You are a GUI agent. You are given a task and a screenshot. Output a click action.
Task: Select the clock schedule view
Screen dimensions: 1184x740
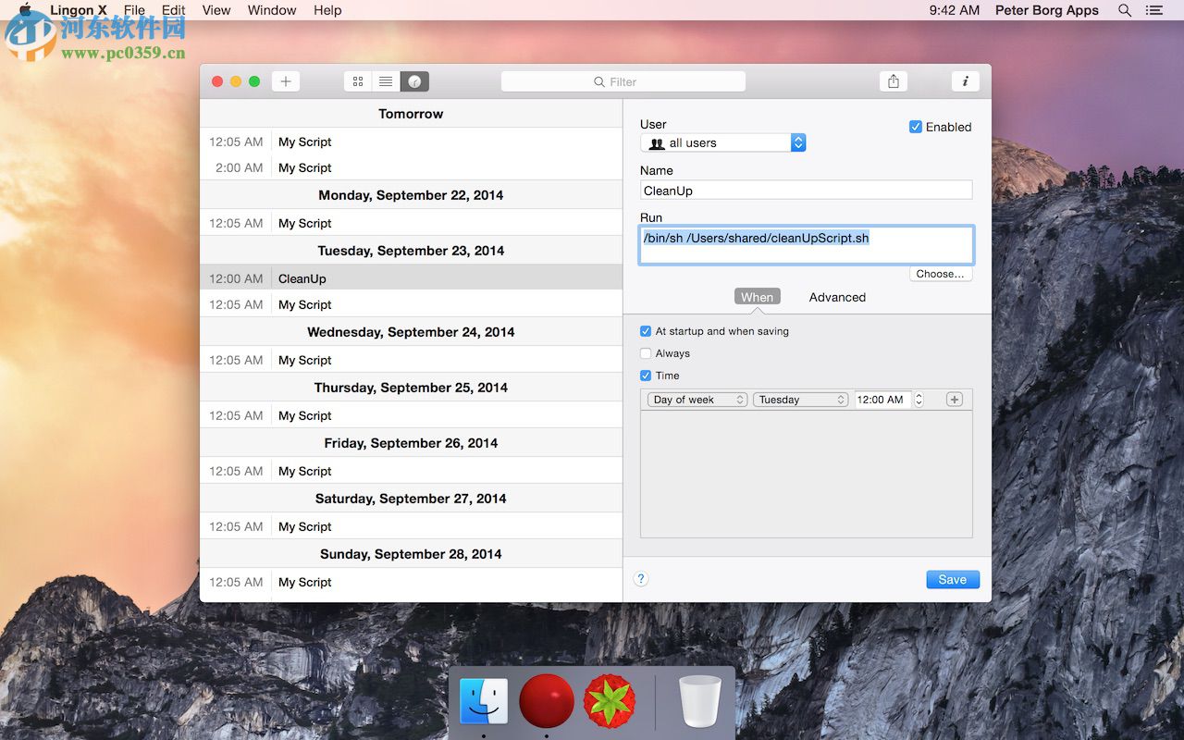[x=414, y=81]
